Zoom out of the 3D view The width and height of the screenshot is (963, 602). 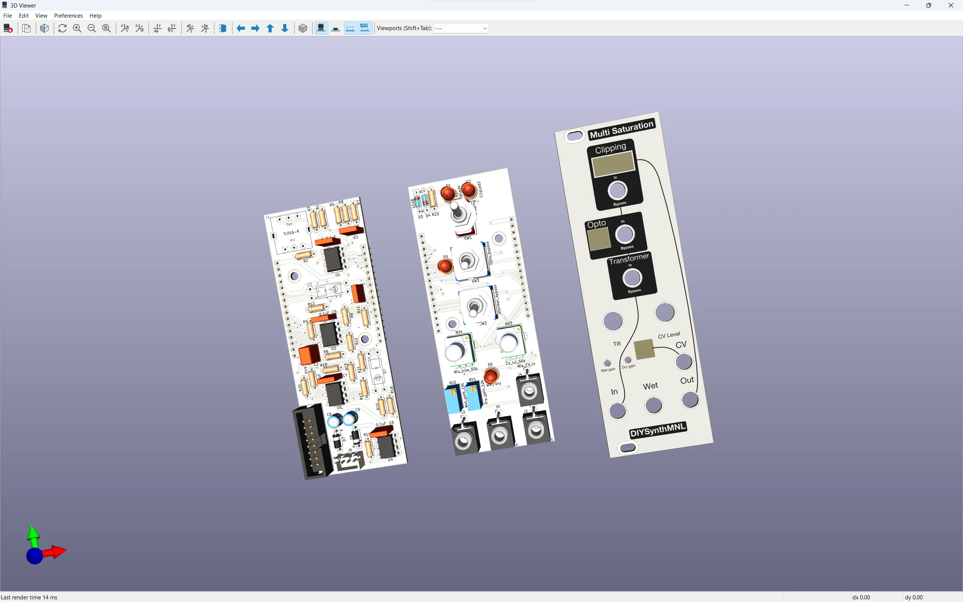92,28
